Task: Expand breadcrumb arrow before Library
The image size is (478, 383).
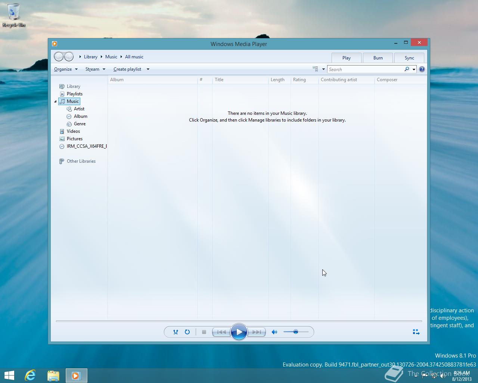Action: coord(80,57)
